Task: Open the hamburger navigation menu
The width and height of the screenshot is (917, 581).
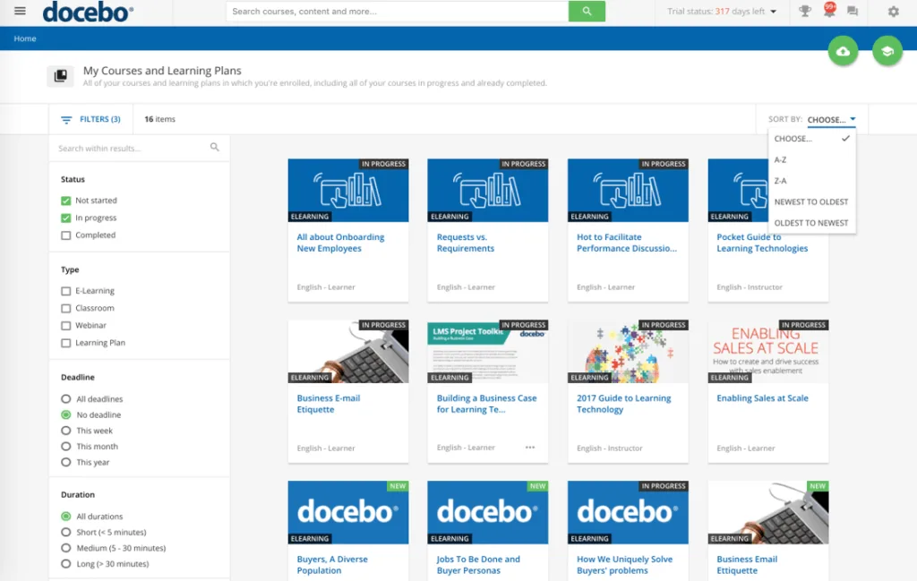Action: pyautogui.click(x=19, y=11)
